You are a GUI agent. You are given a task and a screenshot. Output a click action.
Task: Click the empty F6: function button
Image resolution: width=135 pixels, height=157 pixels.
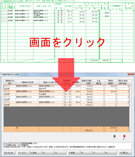pyautogui.click(x=86, y=153)
